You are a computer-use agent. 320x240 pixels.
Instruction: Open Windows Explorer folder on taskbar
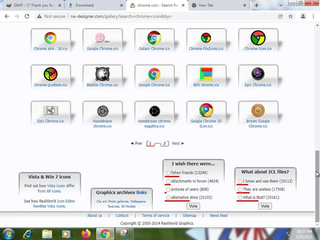pyautogui.click(x=47, y=234)
